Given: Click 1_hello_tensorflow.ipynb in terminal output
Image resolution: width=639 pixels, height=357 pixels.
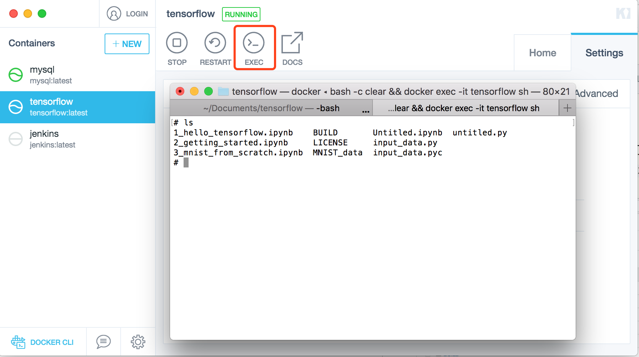Looking at the screenshot, I should click(x=233, y=133).
